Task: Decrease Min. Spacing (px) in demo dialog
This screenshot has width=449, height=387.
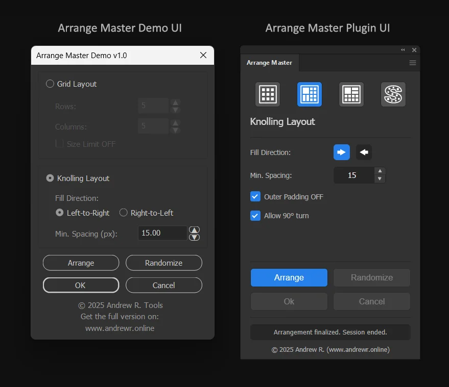Action: point(194,237)
